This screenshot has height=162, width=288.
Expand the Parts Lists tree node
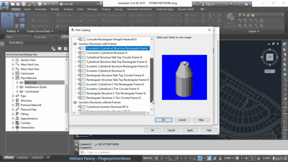point(17,82)
